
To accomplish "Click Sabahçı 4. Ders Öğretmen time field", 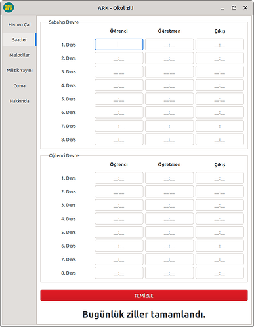I will [x=169, y=85].
